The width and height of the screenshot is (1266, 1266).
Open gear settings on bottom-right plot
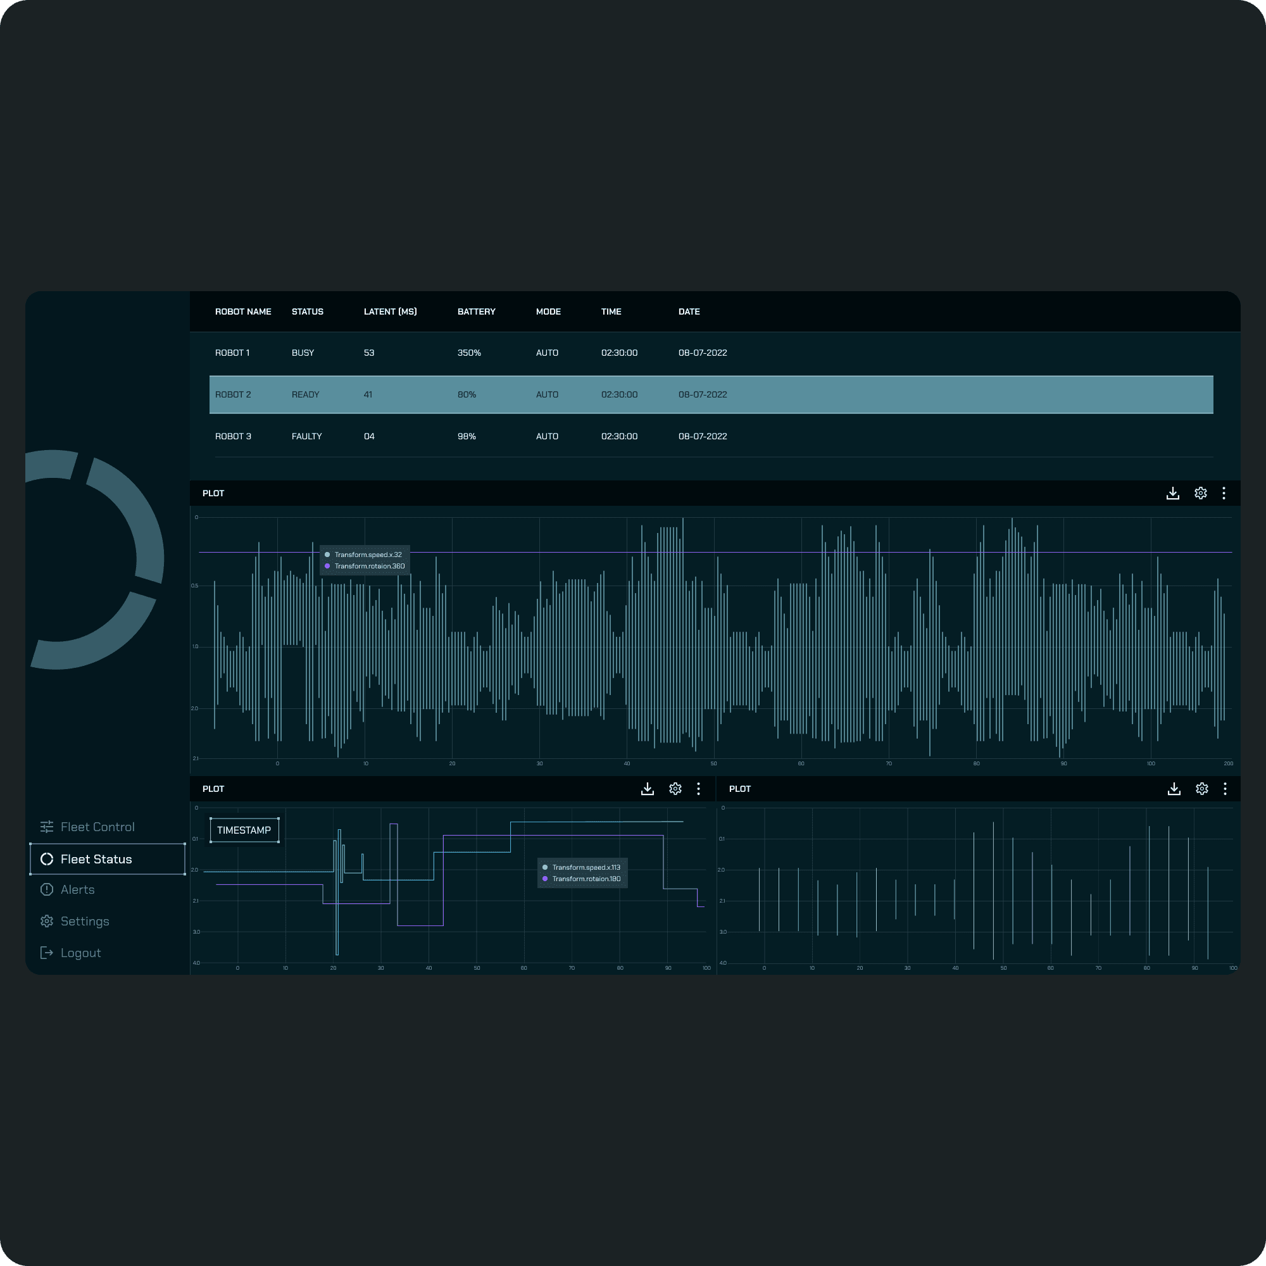(1201, 789)
